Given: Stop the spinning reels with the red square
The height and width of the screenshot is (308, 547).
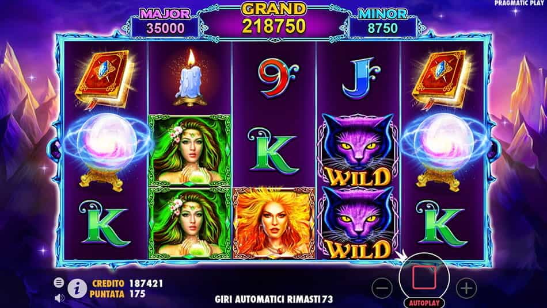Looking at the screenshot, I should (424, 278).
